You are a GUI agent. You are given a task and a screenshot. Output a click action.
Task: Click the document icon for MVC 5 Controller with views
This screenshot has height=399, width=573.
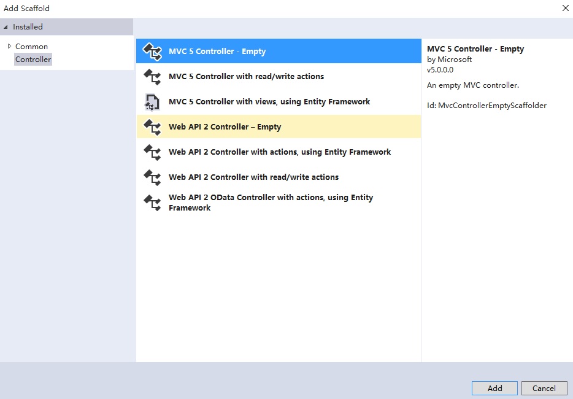[152, 102]
